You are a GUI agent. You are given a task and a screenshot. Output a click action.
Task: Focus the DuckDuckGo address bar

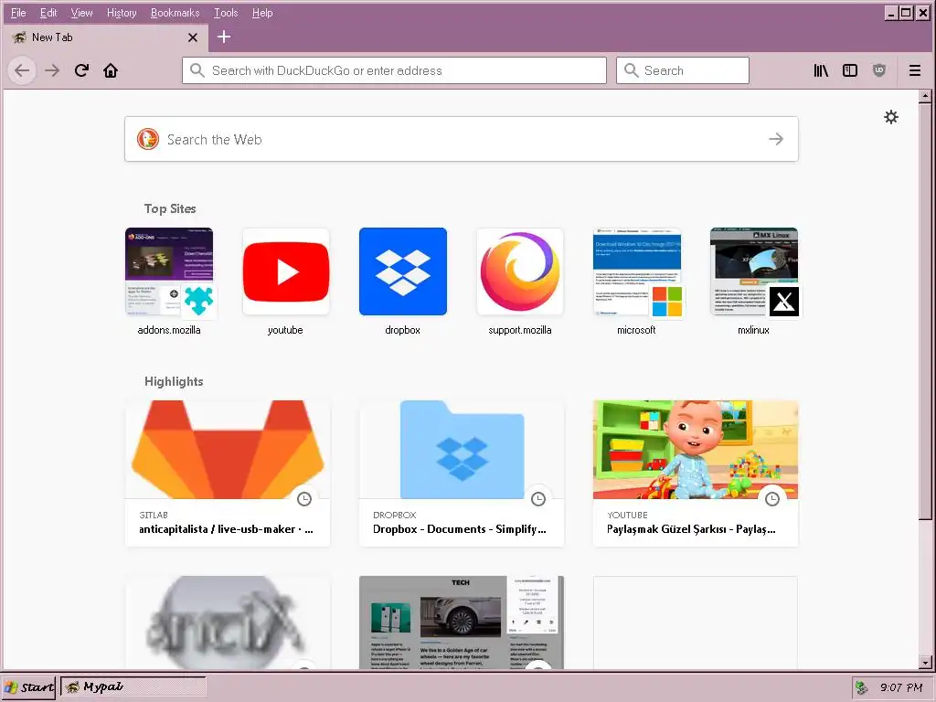click(x=394, y=70)
